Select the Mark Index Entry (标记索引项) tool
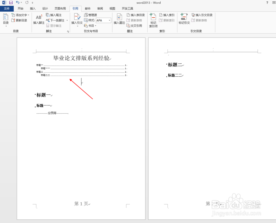The image size is (276, 223). tap(153, 19)
